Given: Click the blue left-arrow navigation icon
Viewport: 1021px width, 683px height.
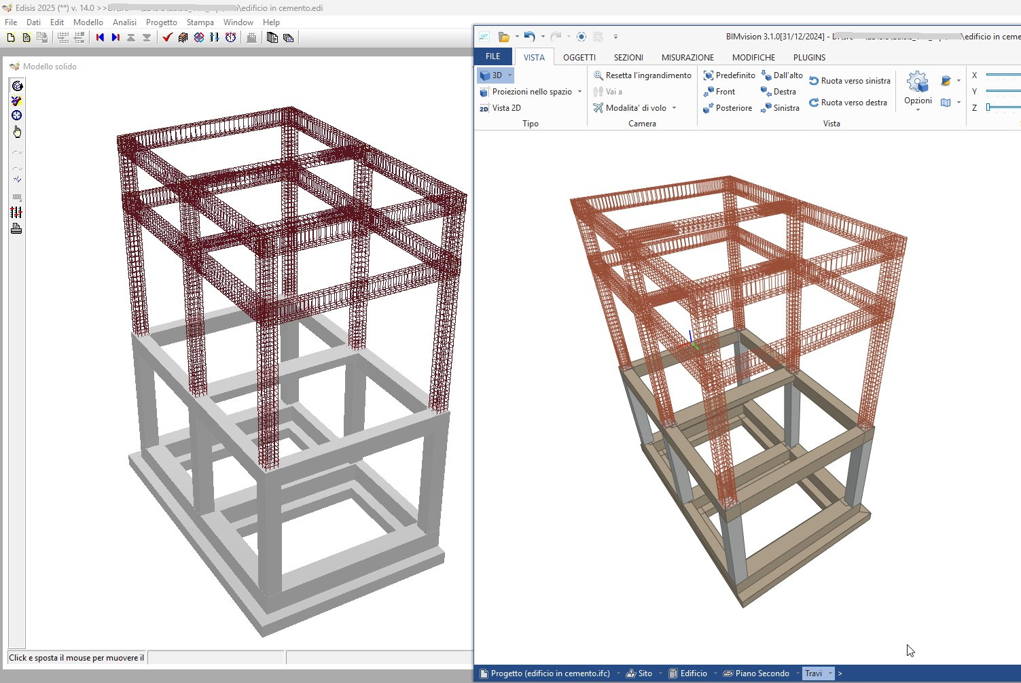Looking at the screenshot, I should point(100,37).
